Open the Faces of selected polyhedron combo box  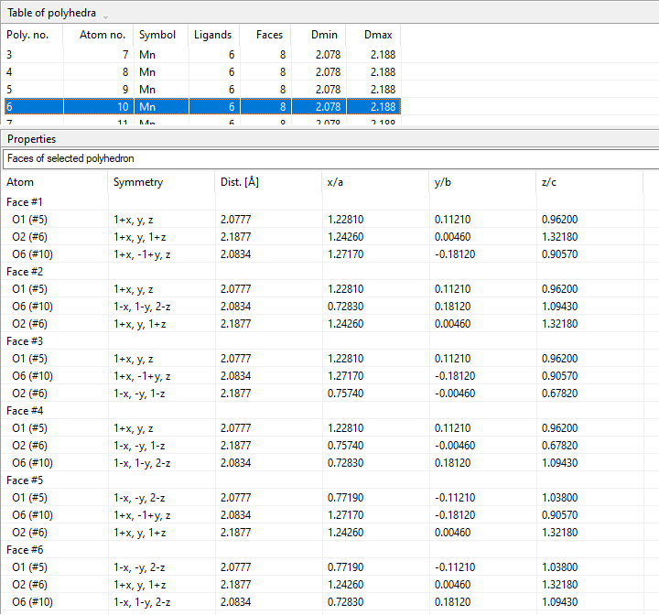click(328, 158)
